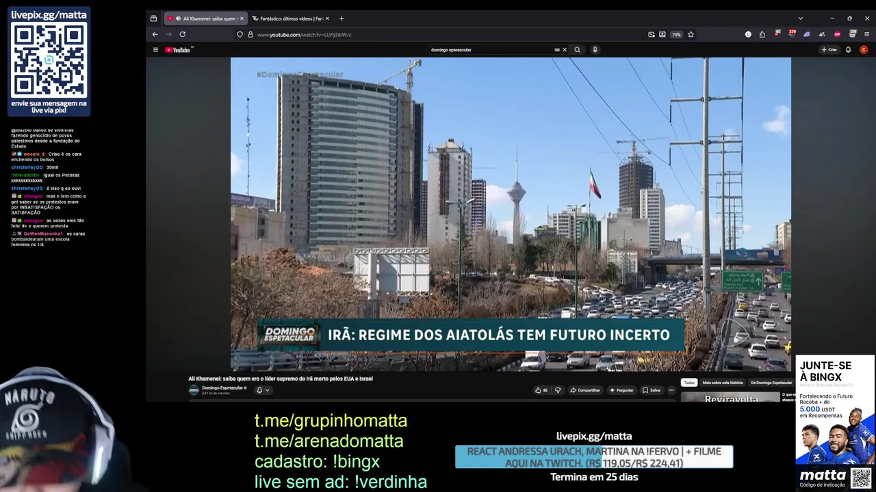
Task: Go back with the browser back arrow
Action: coord(155,34)
